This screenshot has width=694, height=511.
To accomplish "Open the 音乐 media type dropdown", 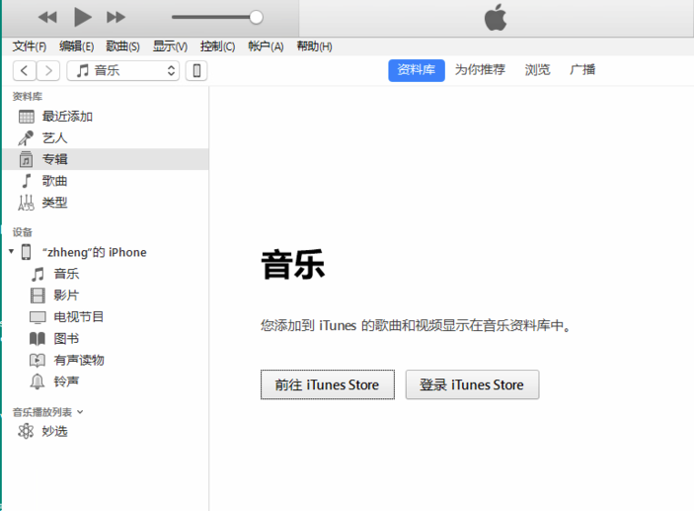I will (x=123, y=70).
